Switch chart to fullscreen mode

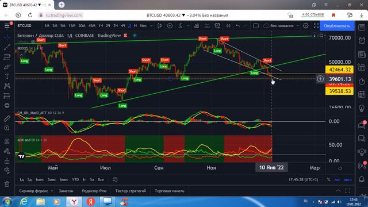[316, 25]
